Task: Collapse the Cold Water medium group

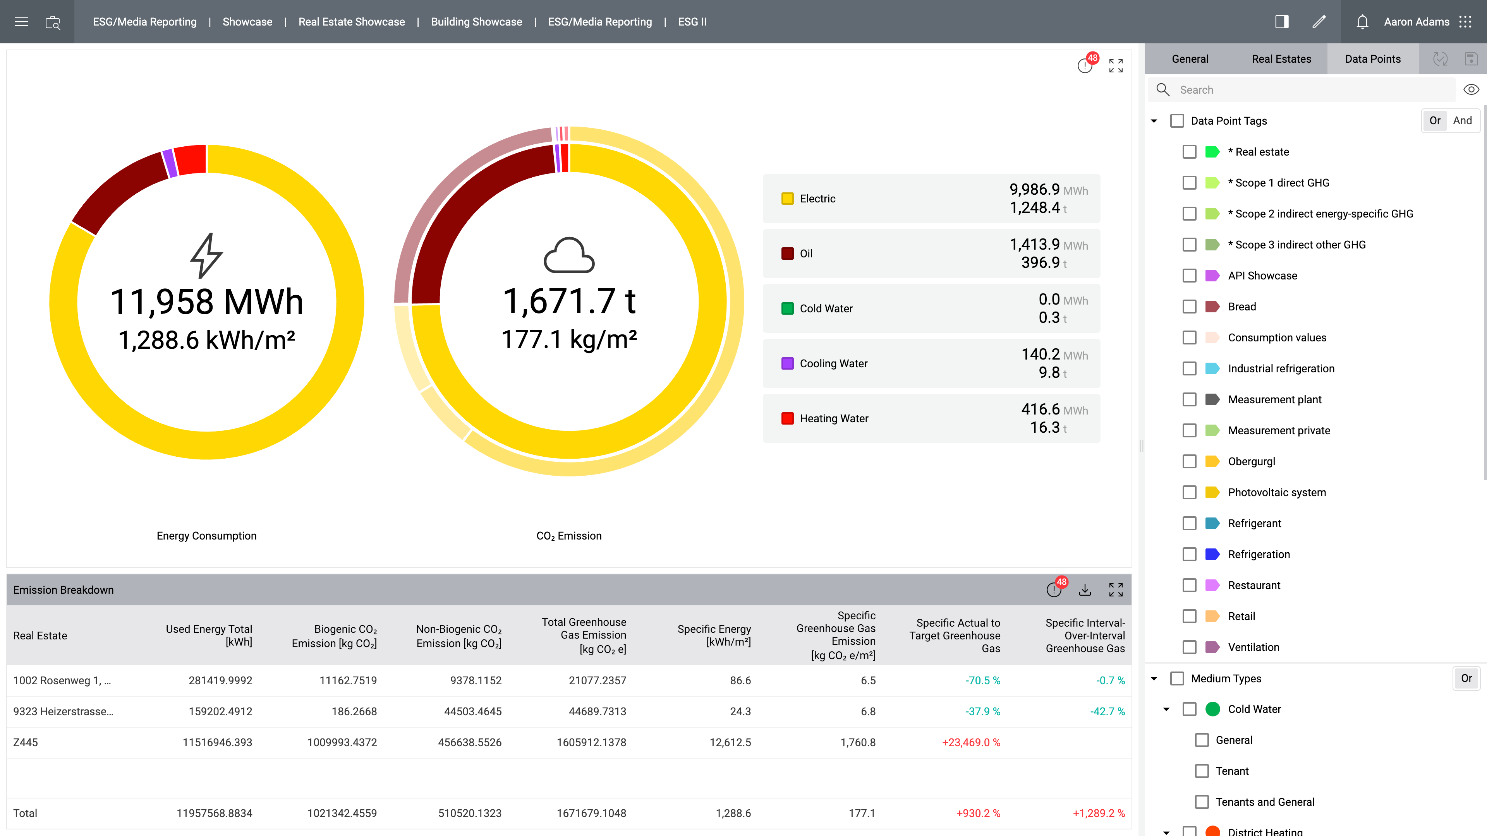Action: pyautogui.click(x=1166, y=709)
